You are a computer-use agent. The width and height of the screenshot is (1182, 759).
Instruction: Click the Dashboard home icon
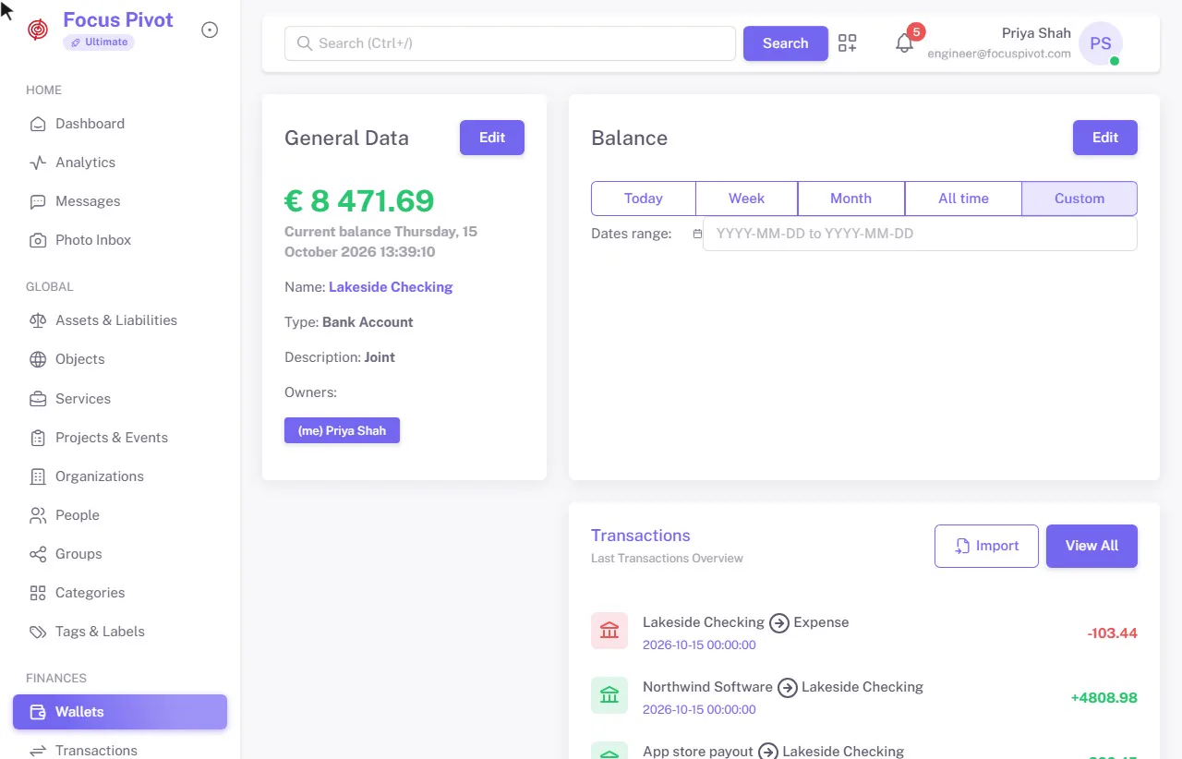pos(38,124)
